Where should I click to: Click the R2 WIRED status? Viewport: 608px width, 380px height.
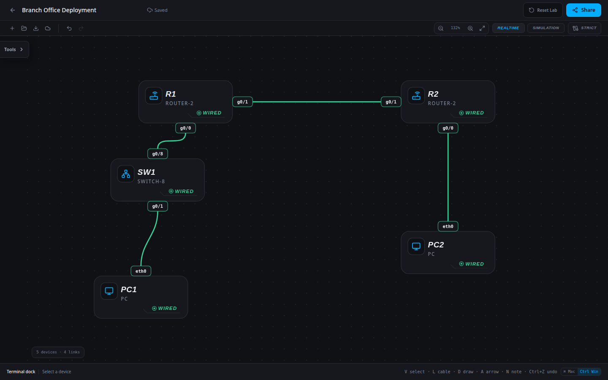tap(472, 113)
